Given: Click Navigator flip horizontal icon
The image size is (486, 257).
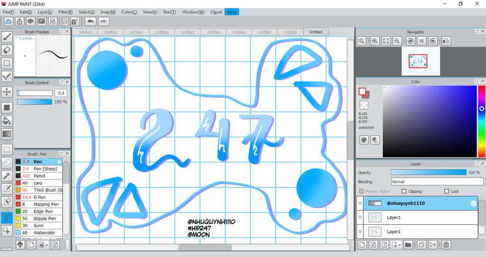Looking at the screenshot, I should (446, 41).
